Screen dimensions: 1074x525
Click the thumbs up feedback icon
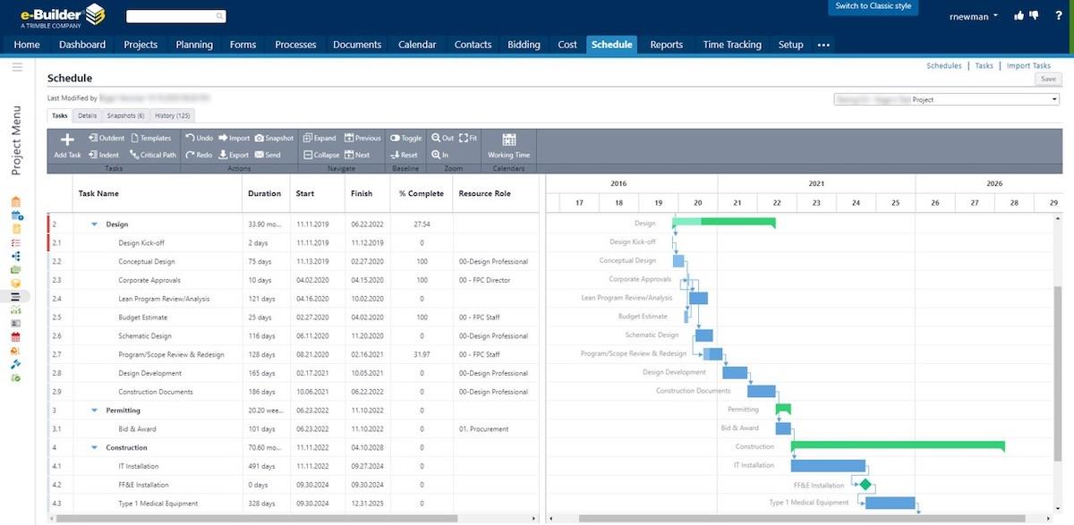coord(1019,15)
